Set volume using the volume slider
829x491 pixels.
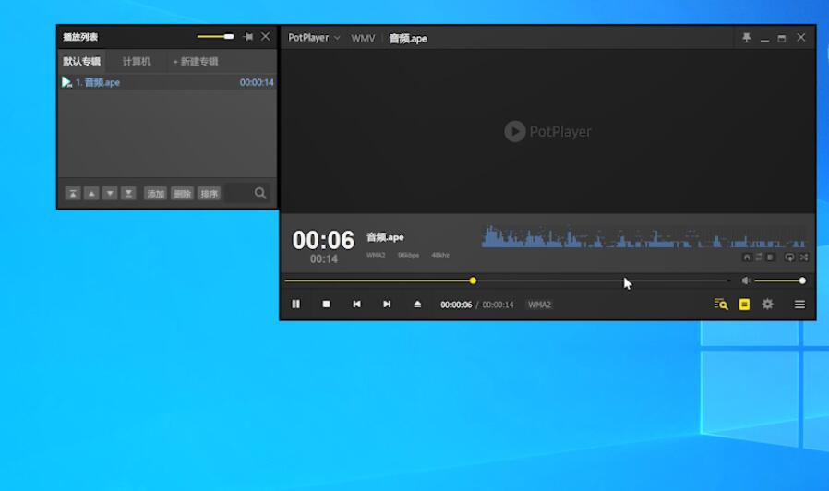click(x=780, y=281)
